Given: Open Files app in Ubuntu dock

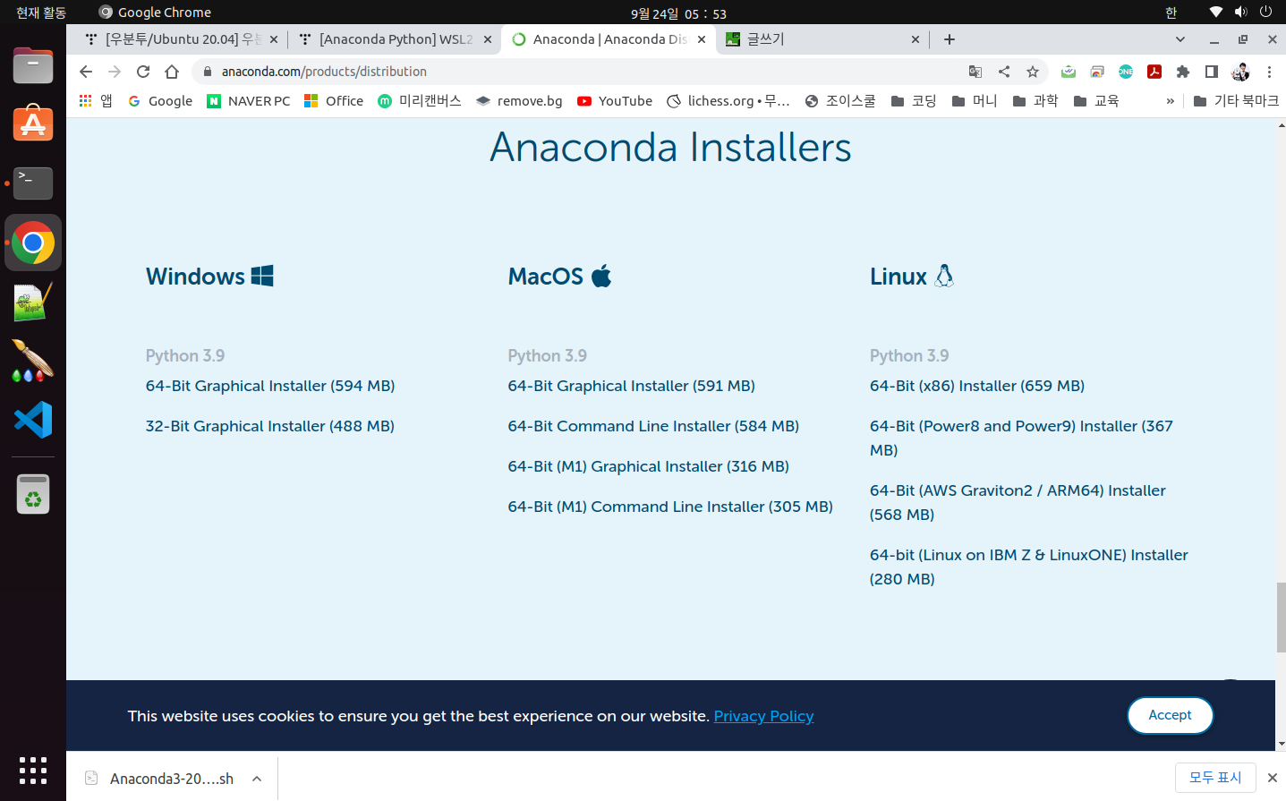Looking at the screenshot, I should click(33, 65).
